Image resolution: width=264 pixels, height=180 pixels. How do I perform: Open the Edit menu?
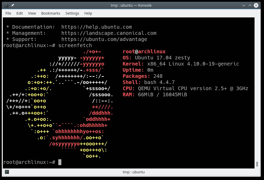19,13
